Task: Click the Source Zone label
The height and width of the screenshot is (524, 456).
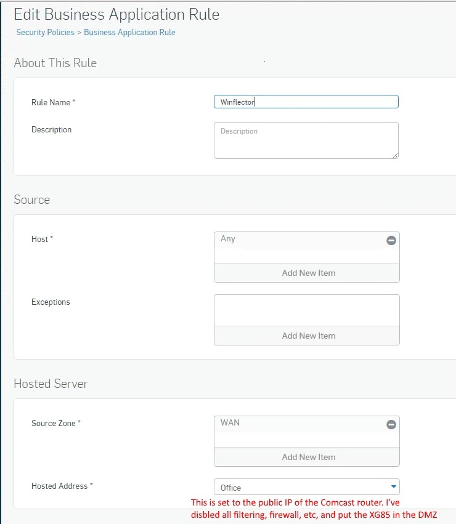Action: pyautogui.click(x=56, y=423)
